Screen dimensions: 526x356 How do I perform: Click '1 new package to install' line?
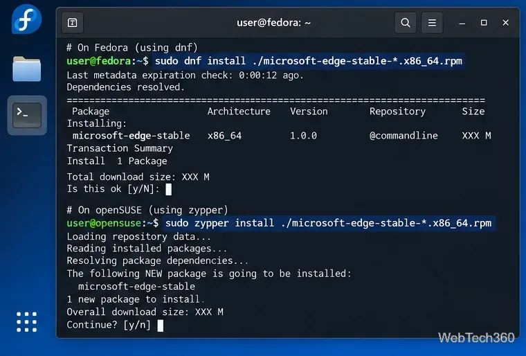[x=135, y=299]
